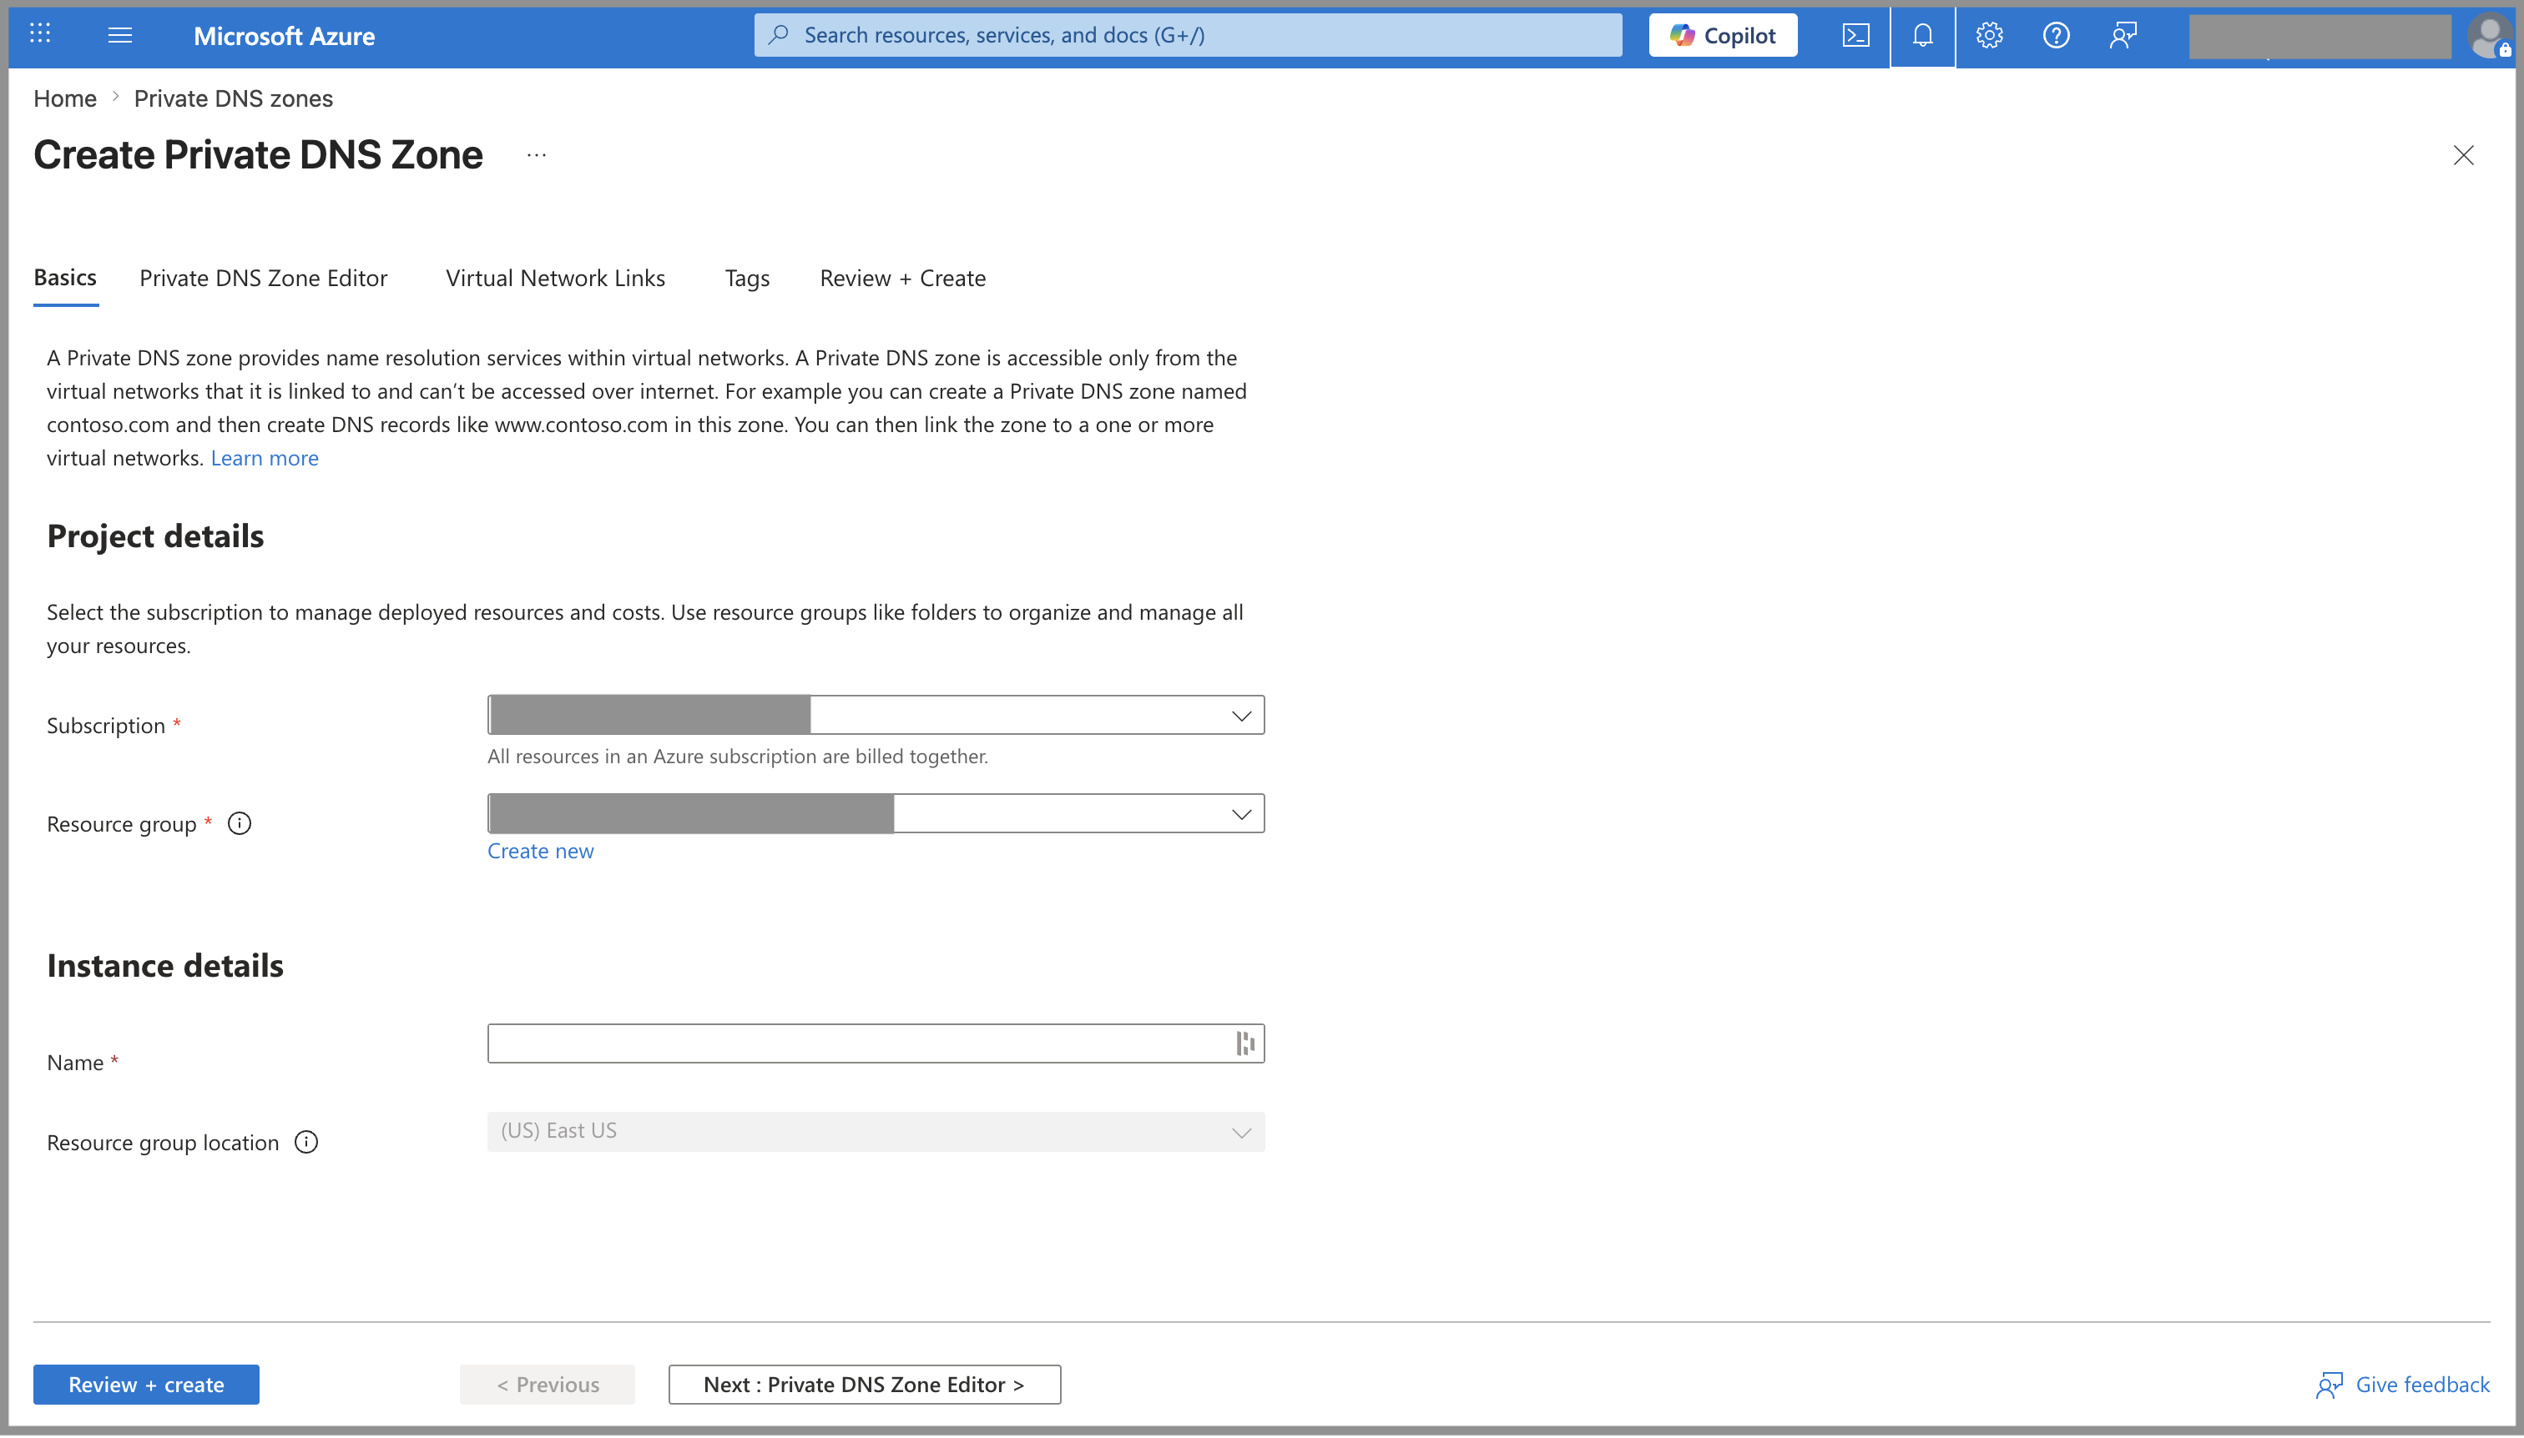
Task: Switch to the Virtual Network Links tab
Action: tap(555, 279)
